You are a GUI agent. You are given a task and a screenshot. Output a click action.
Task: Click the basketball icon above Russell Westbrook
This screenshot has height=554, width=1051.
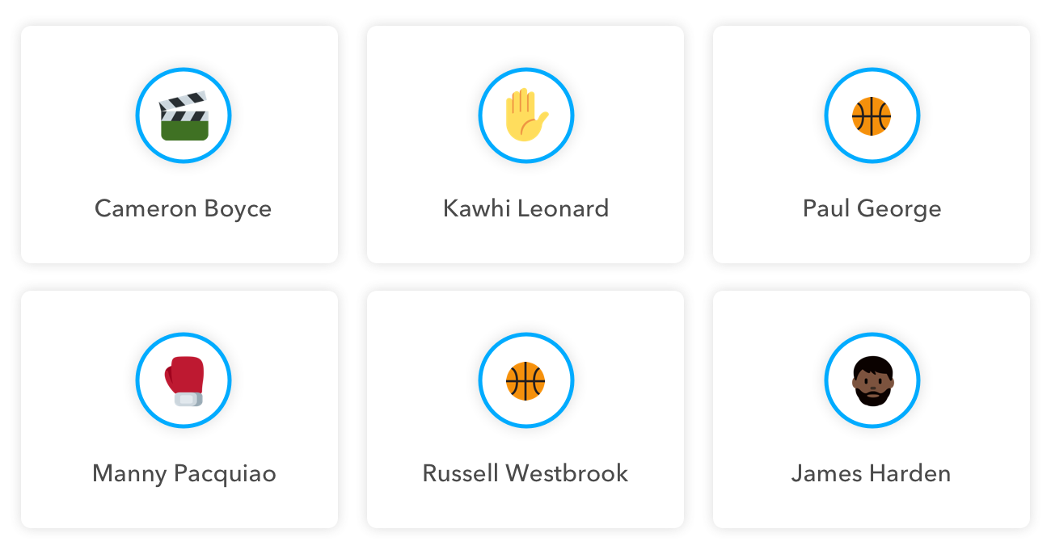pos(525,380)
